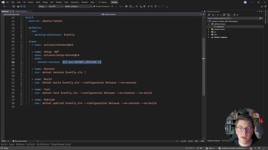268x150 pixels.
Task: Open the Find Results tab
Action: coord(31,144)
